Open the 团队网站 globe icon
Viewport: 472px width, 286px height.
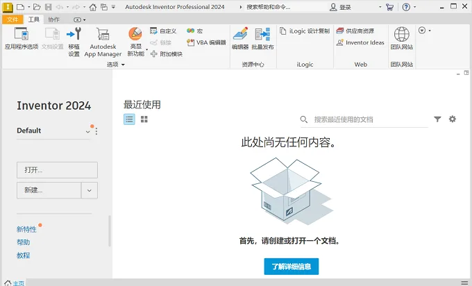click(x=402, y=34)
